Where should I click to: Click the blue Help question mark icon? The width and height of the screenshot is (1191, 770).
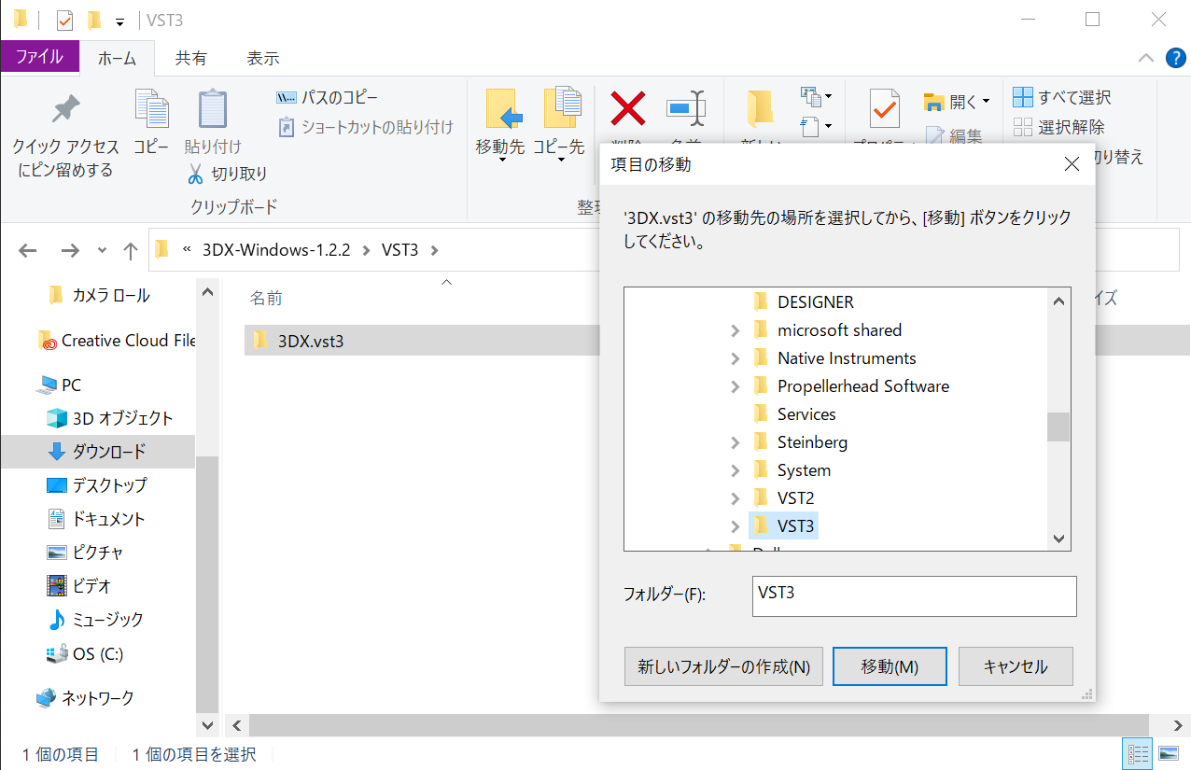tap(1175, 58)
